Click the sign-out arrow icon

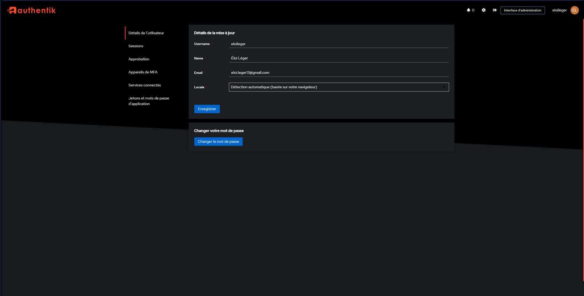point(495,10)
